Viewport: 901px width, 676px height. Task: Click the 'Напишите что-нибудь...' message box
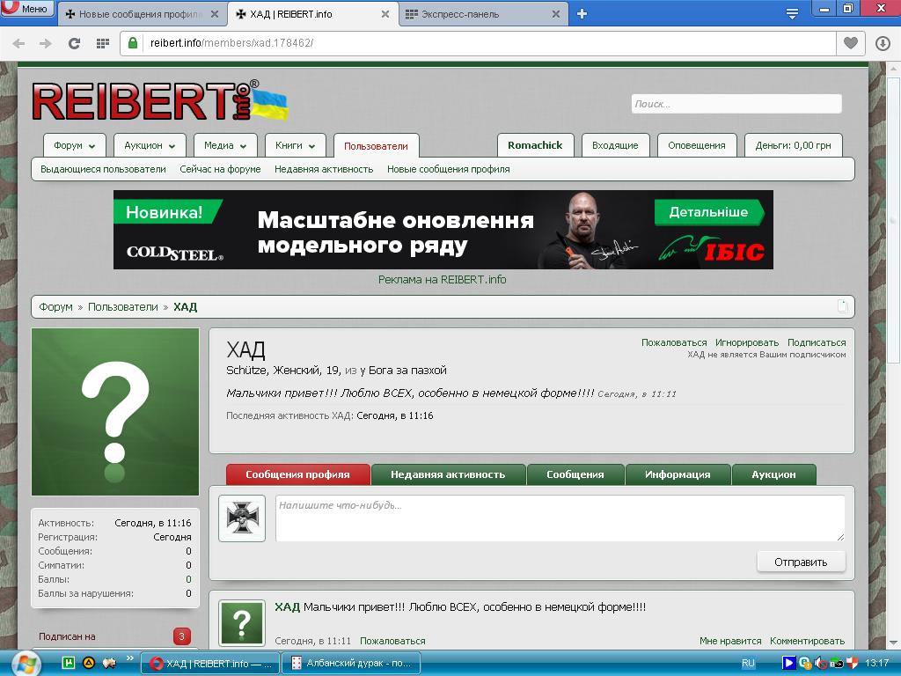(x=560, y=518)
